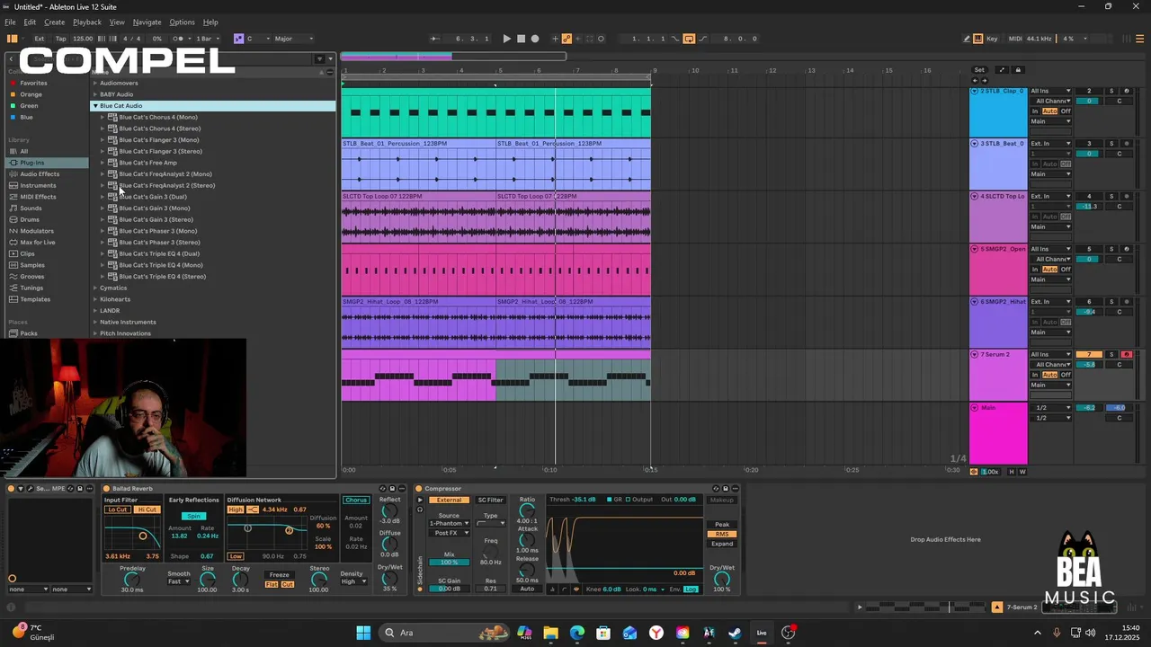Open the Instruments browser category

click(x=38, y=185)
